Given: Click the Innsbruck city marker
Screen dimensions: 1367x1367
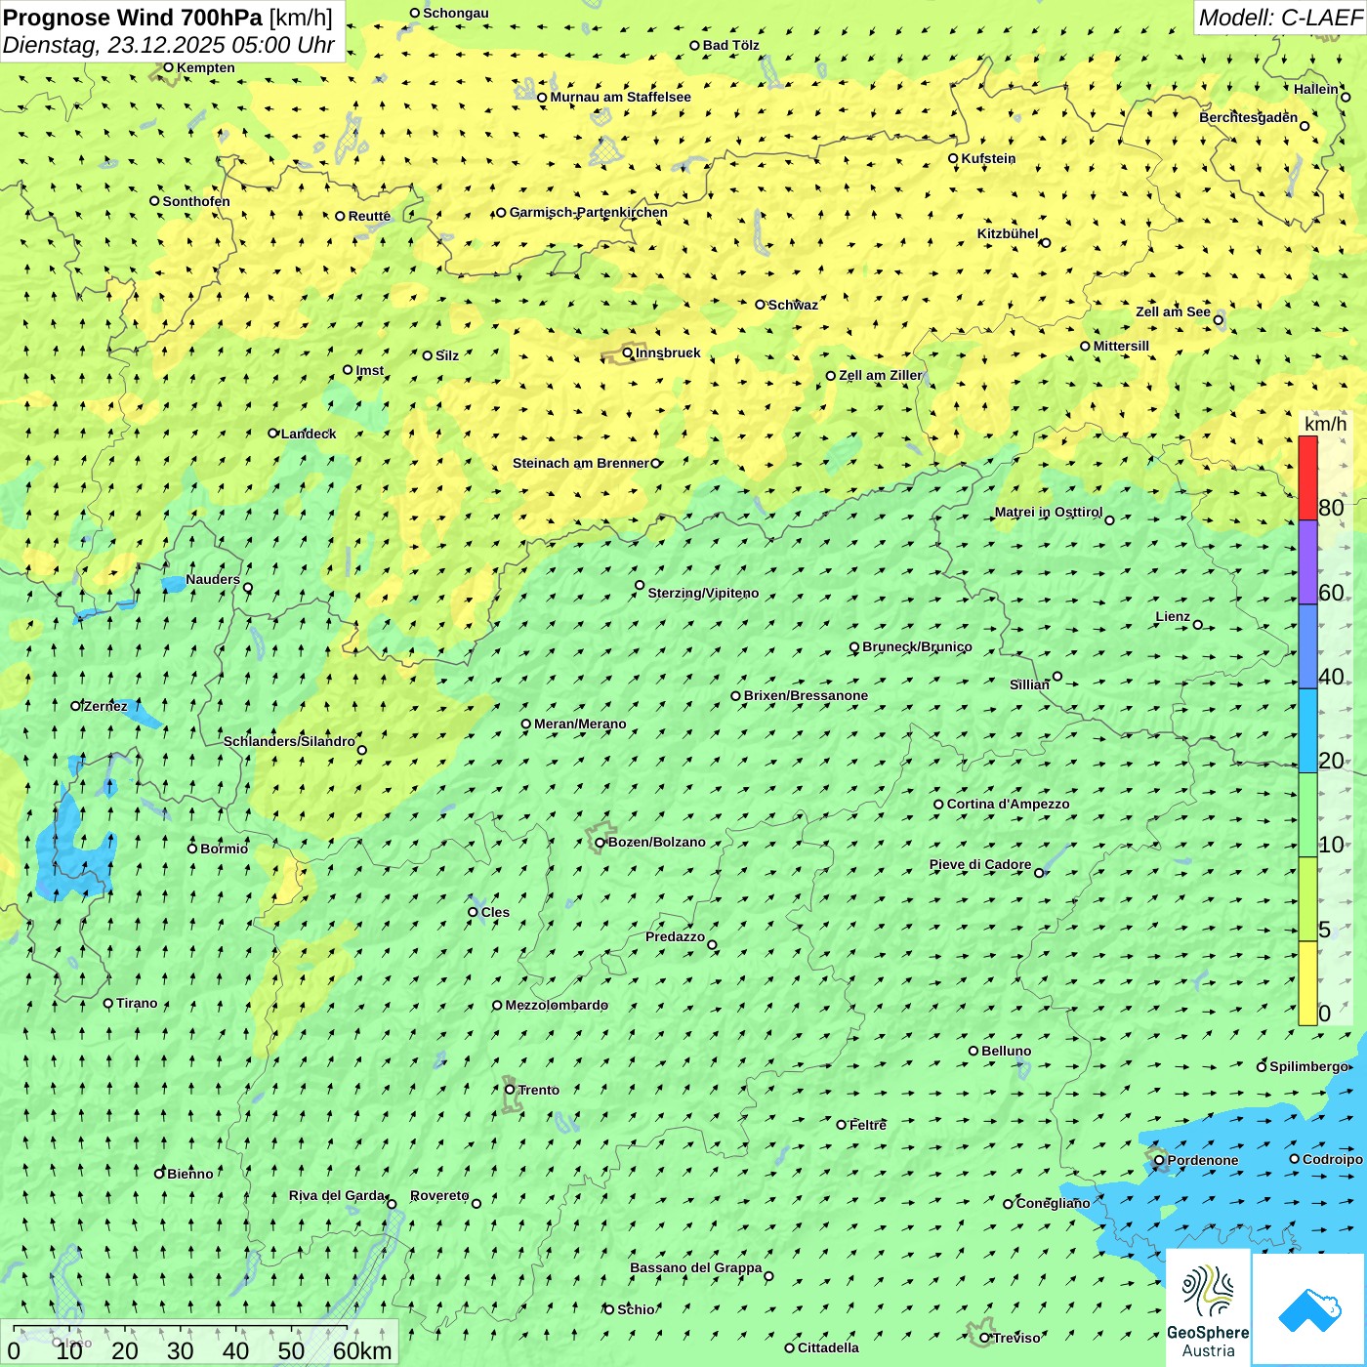Looking at the screenshot, I should 628,352.
